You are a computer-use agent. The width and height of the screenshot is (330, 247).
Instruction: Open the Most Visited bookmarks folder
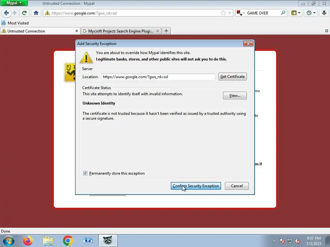[x=15, y=23]
